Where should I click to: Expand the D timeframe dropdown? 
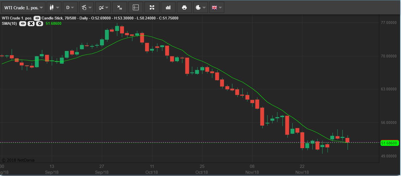pyautogui.click(x=70, y=8)
